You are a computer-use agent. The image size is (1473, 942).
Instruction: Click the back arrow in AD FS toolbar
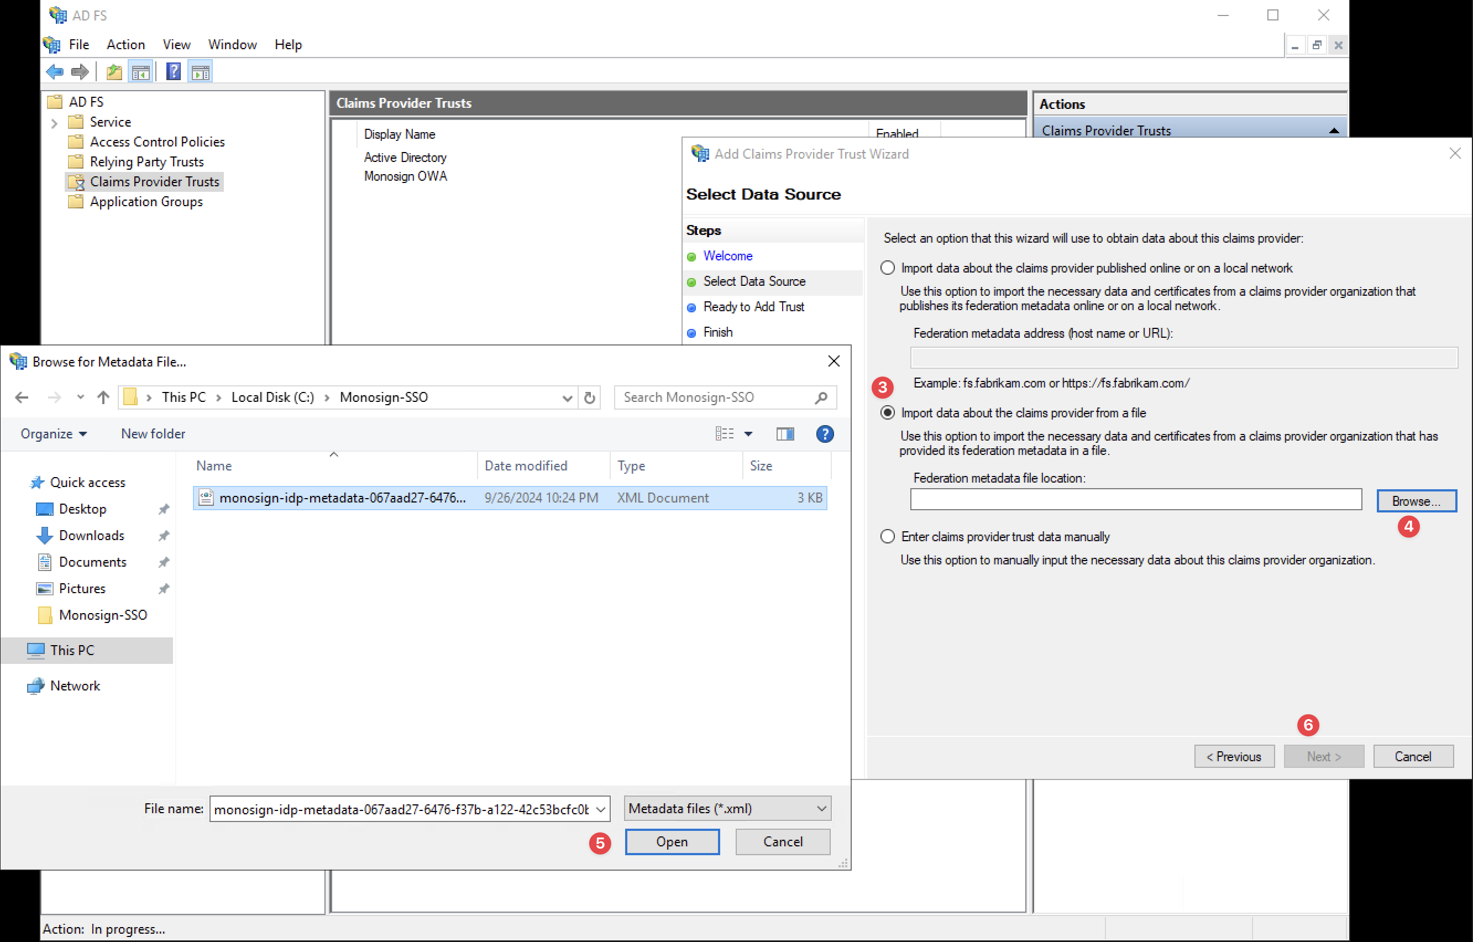click(x=54, y=72)
